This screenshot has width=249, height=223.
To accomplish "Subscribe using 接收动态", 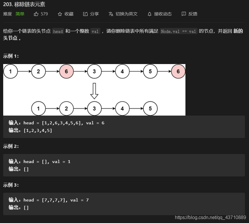I will (163, 14).
